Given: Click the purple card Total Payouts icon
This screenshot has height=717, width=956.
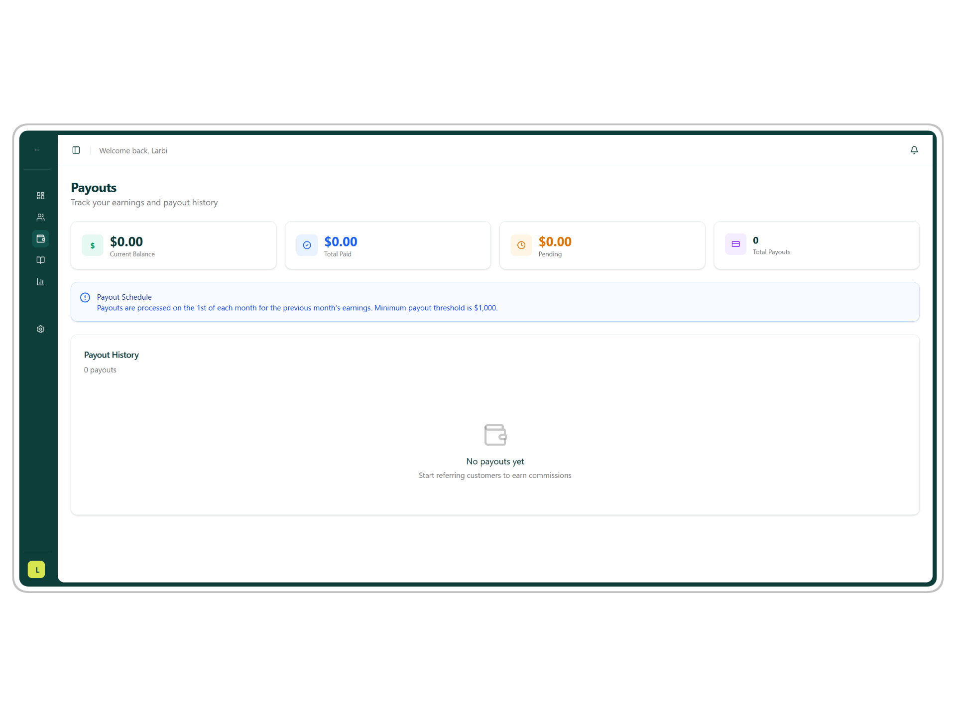Looking at the screenshot, I should (x=735, y=244).
